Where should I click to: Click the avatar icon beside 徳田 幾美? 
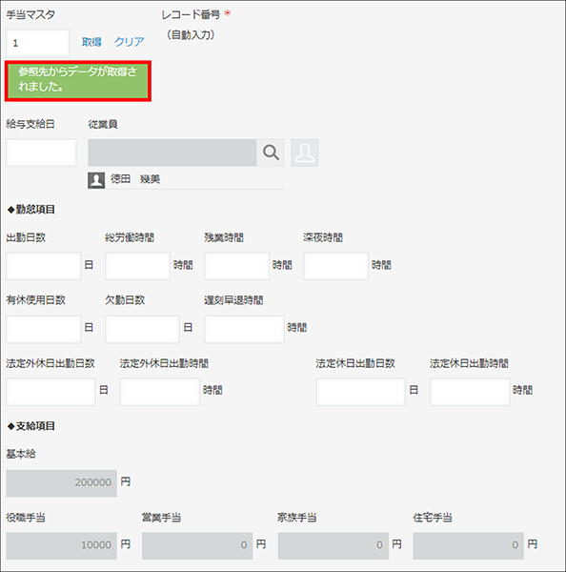96,180
